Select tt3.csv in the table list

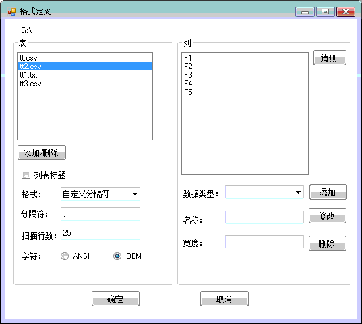(84, 84)
